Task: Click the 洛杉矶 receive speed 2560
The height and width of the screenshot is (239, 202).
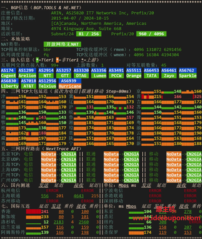Action: pyautogui.click(x=84, y=222)
